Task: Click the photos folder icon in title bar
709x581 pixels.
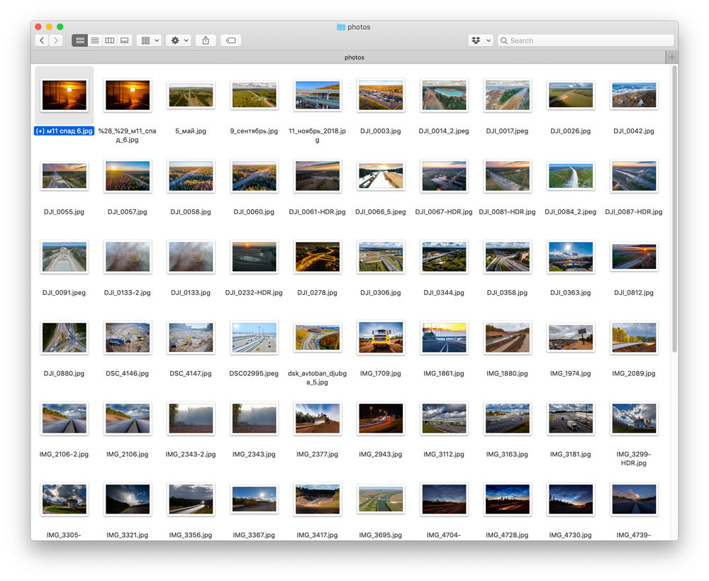Action: click(341, 27)
